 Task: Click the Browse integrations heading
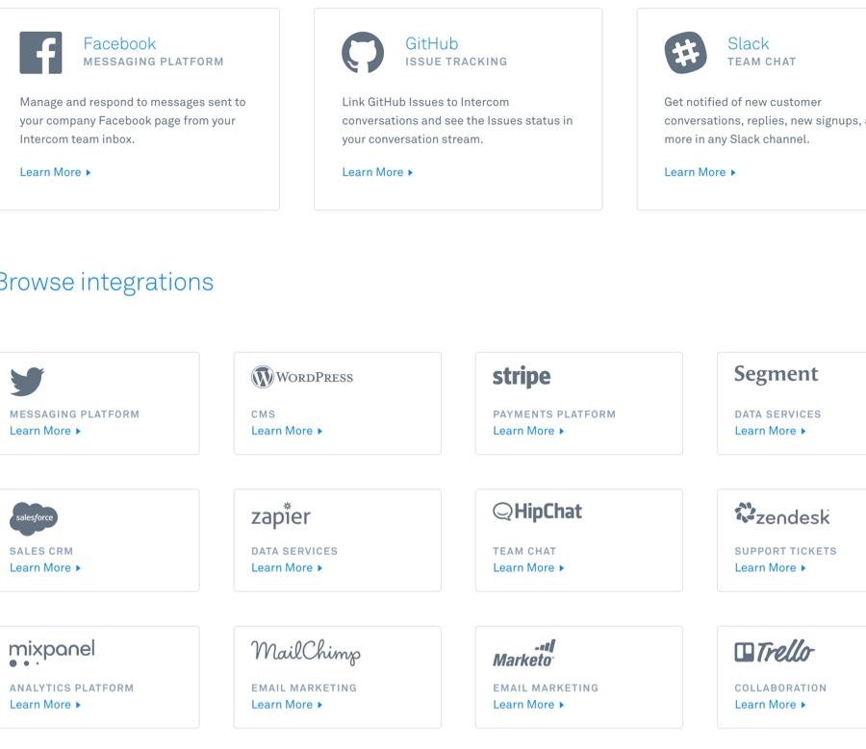click(x=106, y=282)
